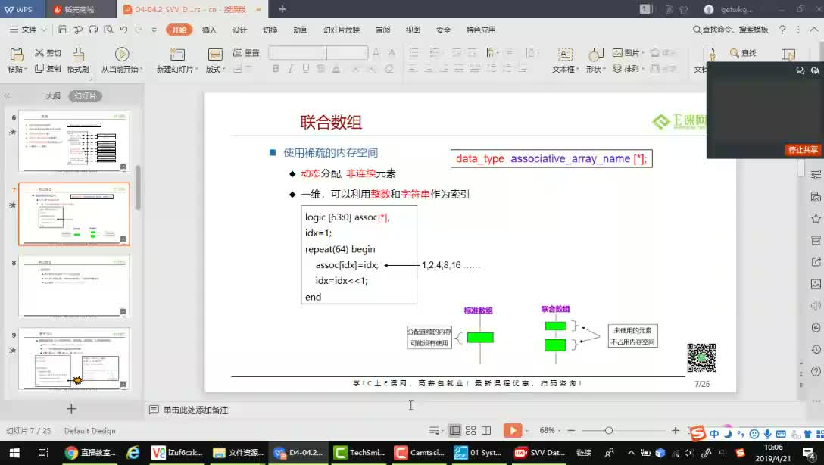Click the Find 查找 tool
The width and height of the screenshot is (824, 465).
(743, 52)
